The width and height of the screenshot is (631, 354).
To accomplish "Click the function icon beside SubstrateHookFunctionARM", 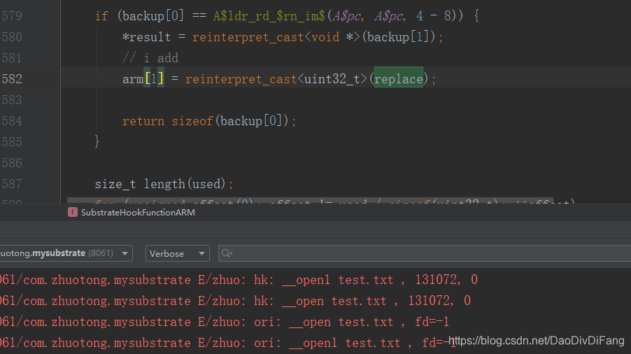I will point(73,213).
